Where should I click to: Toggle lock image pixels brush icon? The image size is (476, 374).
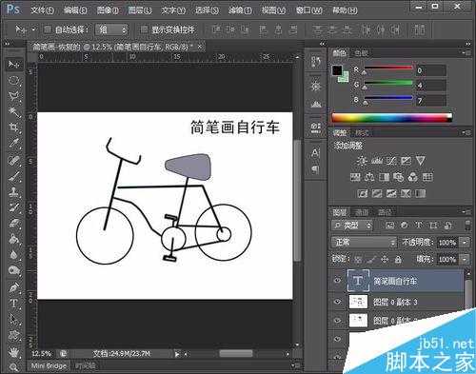click(x=371, y=260)
